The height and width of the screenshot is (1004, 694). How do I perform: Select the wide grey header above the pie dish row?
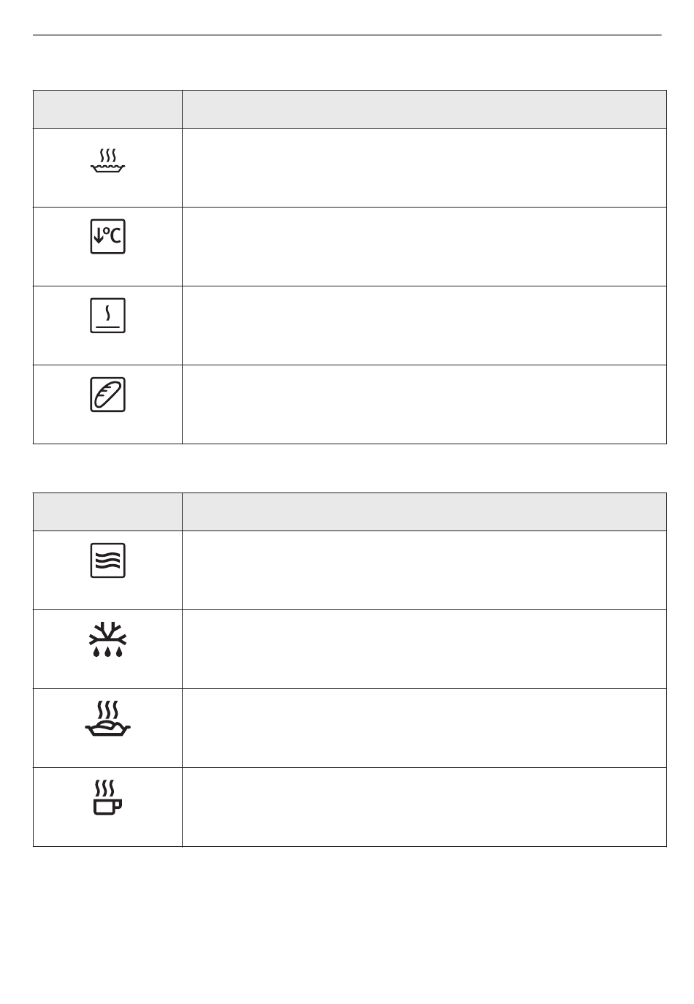click(424, 110)
